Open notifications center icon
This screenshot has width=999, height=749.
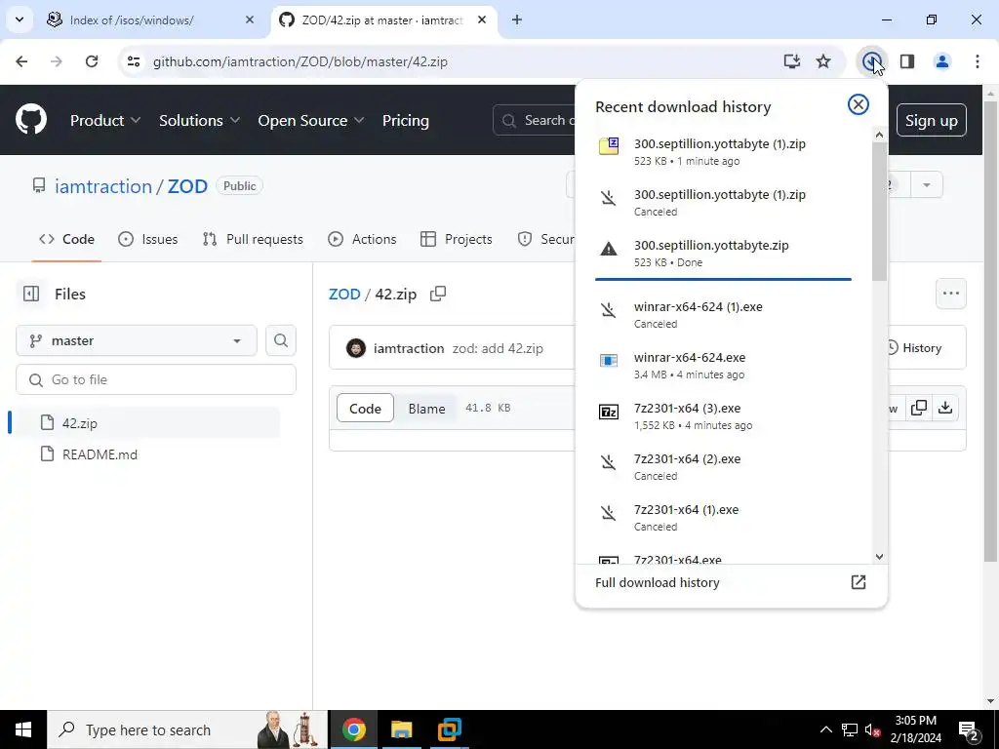pos(969,729)
